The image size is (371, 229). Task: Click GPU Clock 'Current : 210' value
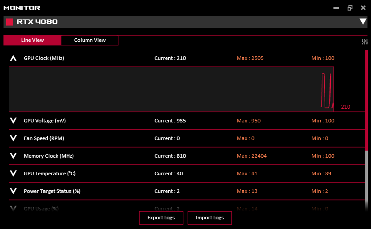[170, 58]
